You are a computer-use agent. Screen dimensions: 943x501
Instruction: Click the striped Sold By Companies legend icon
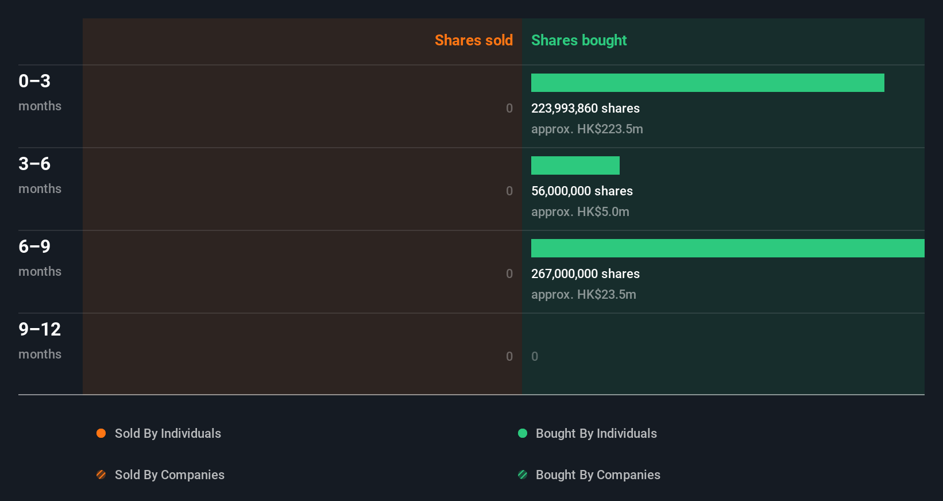(101, 475)
